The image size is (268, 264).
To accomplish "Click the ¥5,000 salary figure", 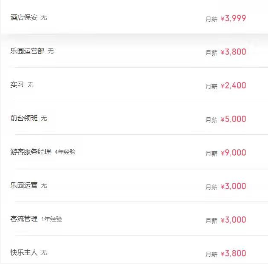I will [233, 119].
